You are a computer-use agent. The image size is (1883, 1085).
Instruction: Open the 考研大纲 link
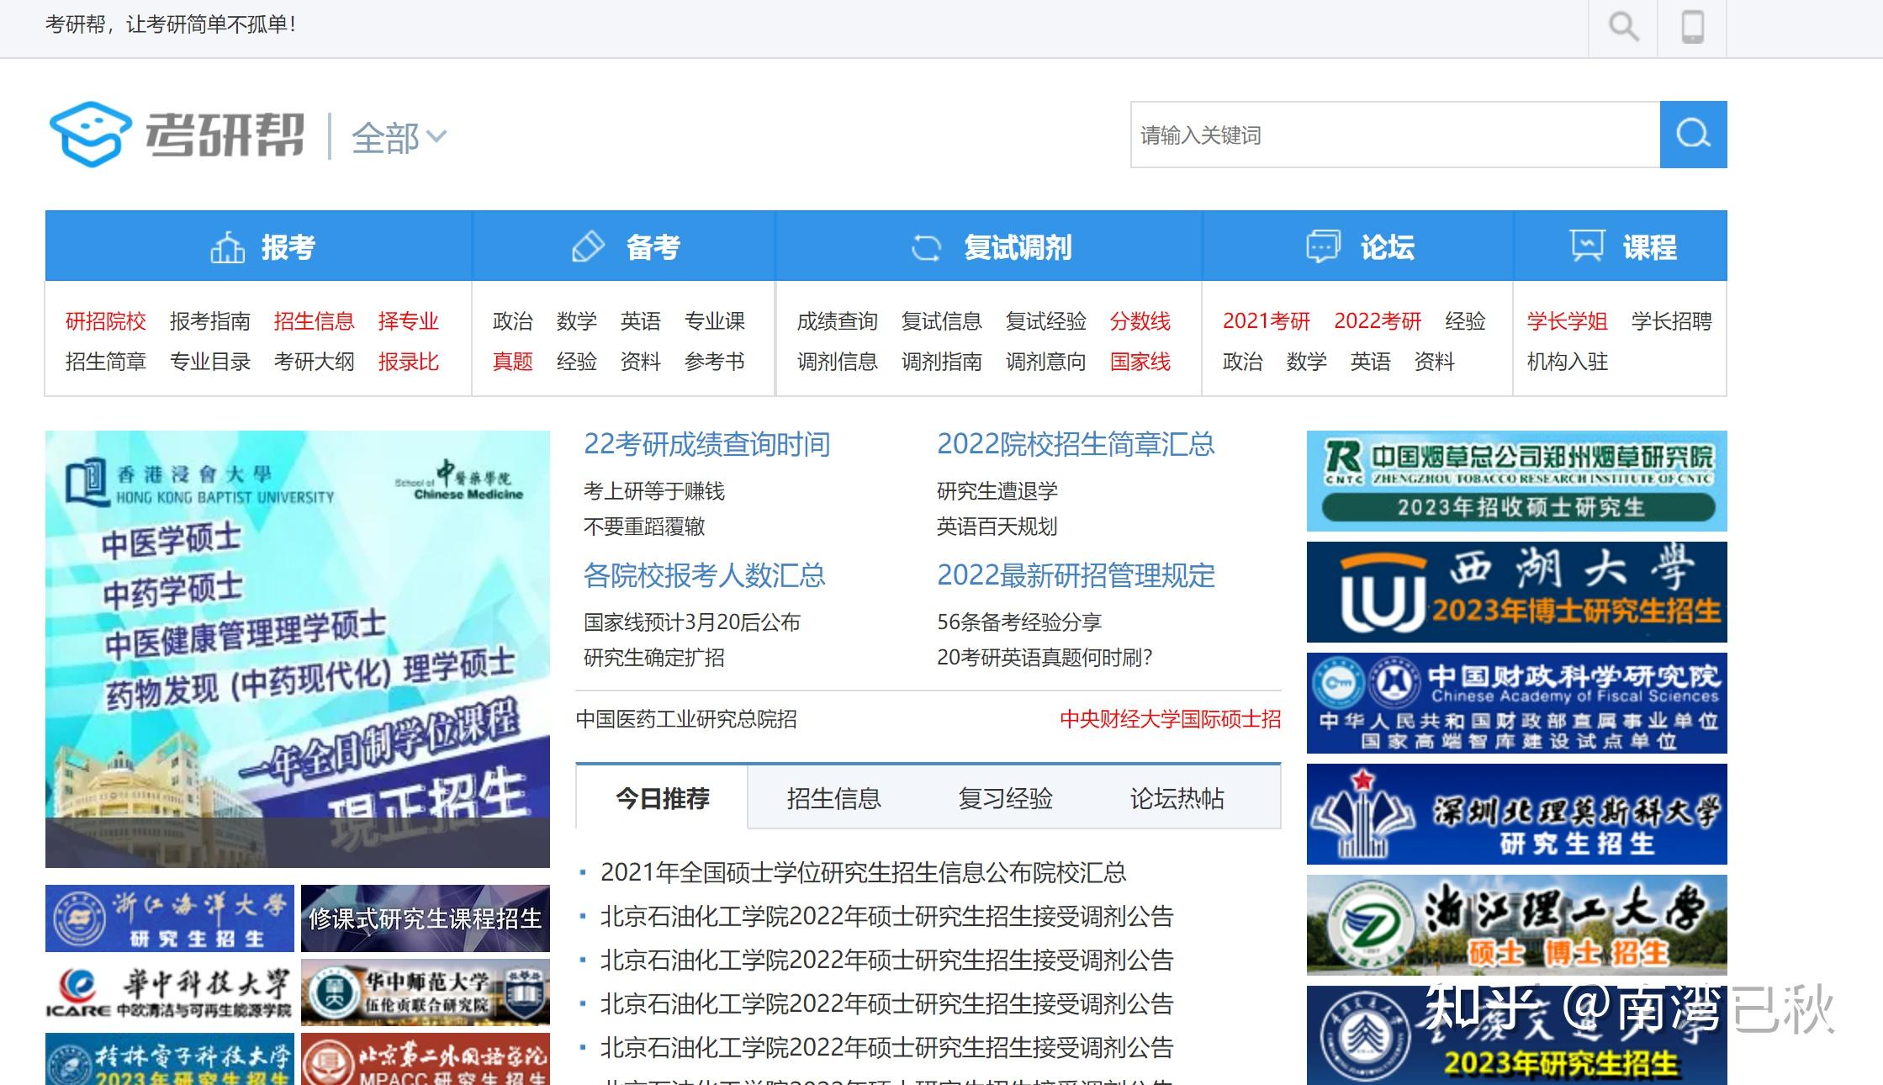[x=315, y=362]
